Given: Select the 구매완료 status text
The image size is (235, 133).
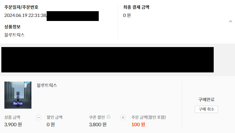Looking at the screenshot, I should 206,99.
